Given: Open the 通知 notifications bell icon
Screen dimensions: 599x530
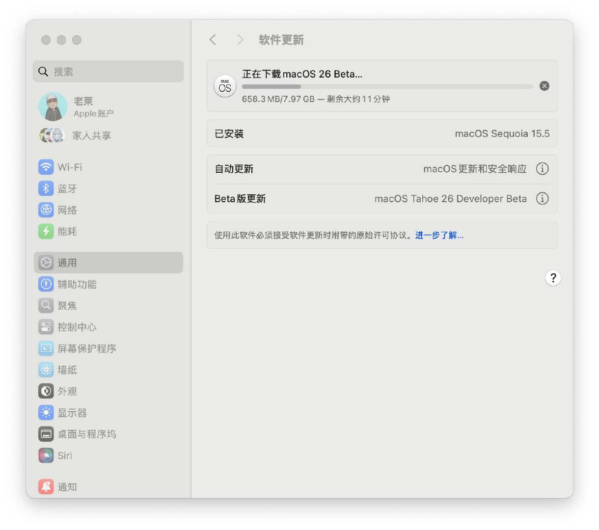Looking at the screenshot, I should coord(46,487).
